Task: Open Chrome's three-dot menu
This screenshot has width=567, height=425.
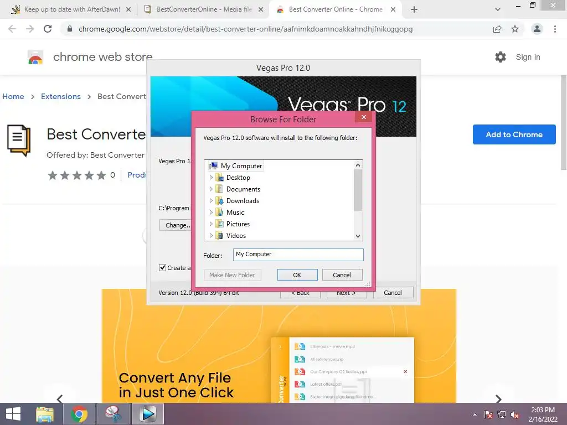Action: [x=555, y=29]
